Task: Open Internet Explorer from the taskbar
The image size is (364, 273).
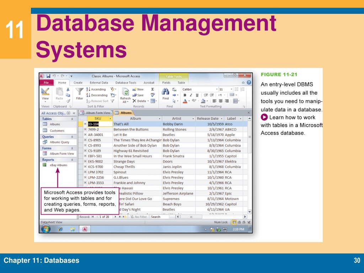Action: point(60,229)
